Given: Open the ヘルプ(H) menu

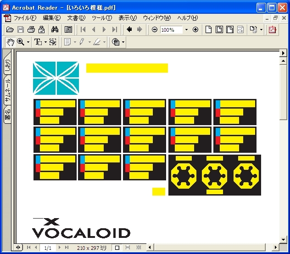Looking at the screenshot, I should point(188,18).
